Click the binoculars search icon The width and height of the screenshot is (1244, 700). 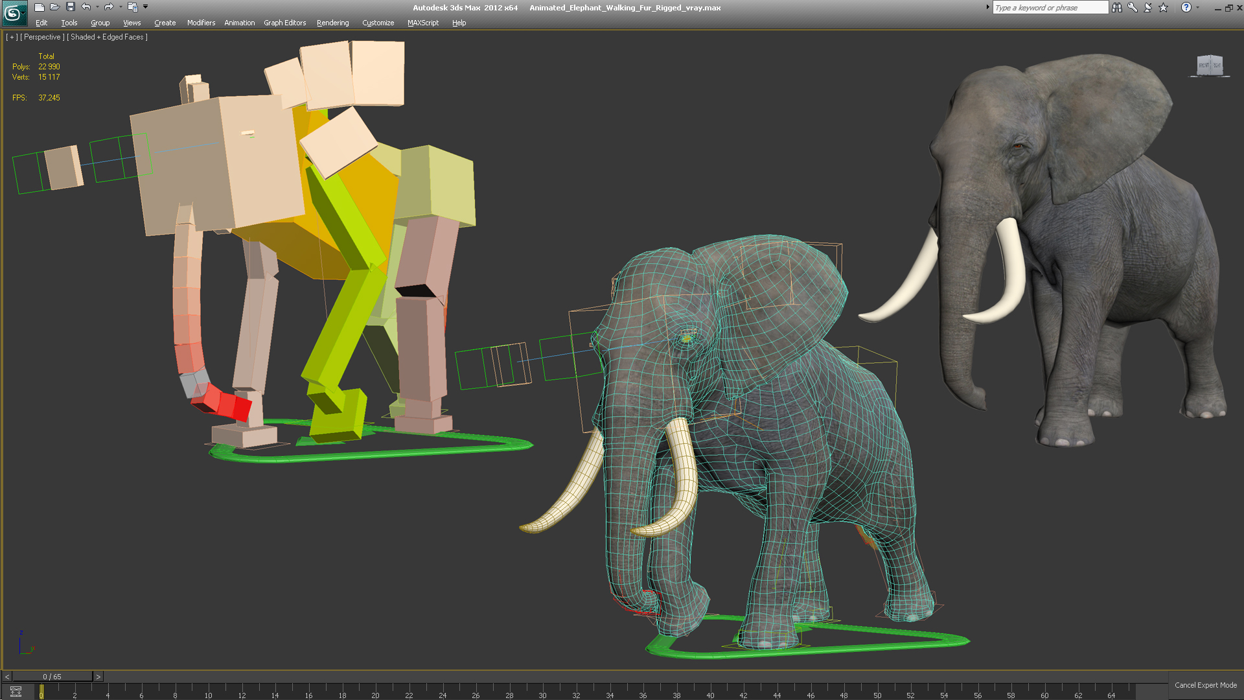[1117, 8]
